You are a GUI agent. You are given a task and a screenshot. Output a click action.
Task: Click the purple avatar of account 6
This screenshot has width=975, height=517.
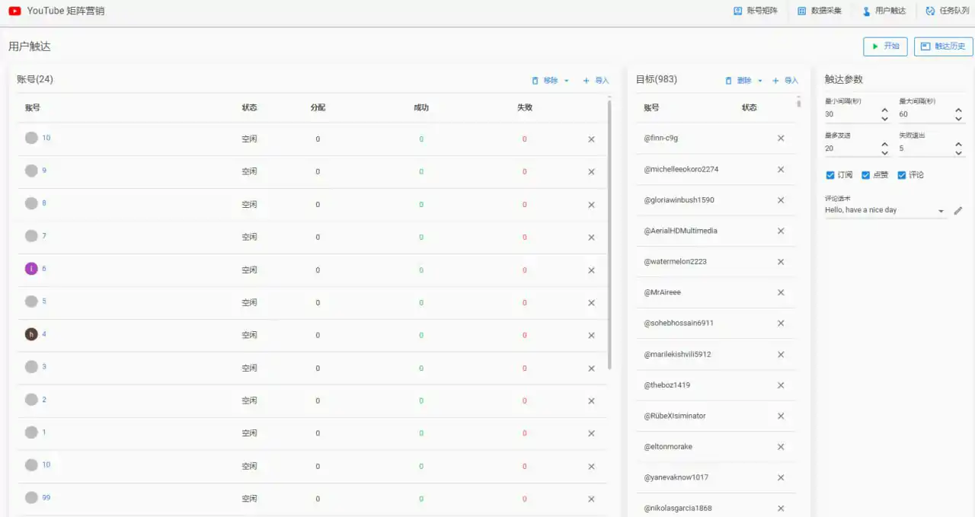click(31, 269)
